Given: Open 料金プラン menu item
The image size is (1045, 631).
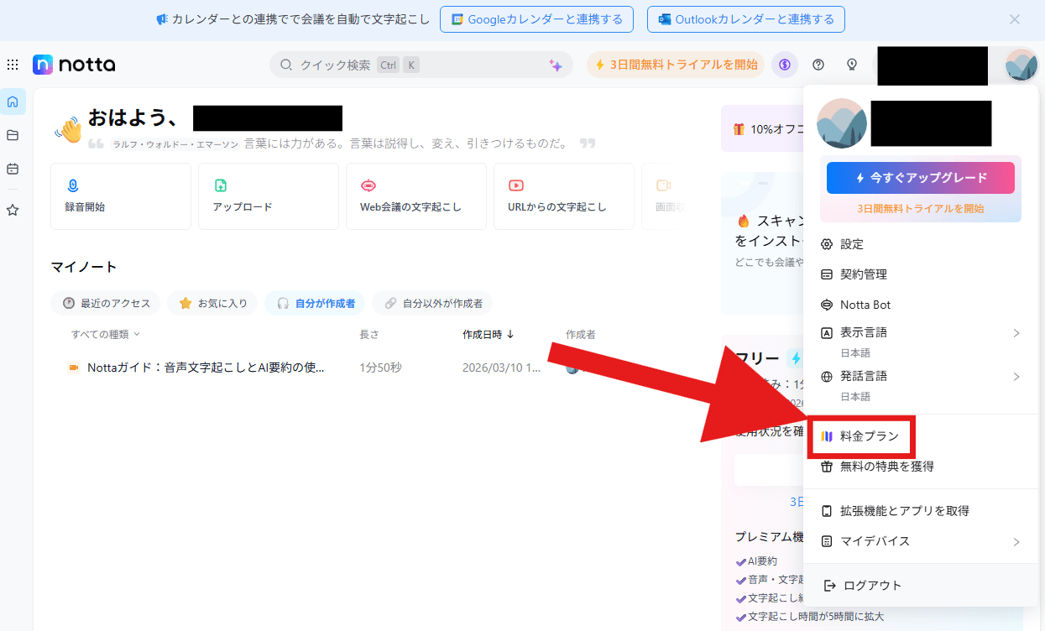Looking at the screenshot, I should (869, 436).
